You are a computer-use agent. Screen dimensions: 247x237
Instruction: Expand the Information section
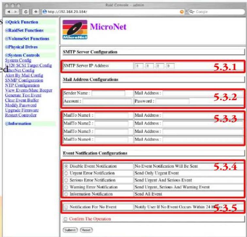18,123
